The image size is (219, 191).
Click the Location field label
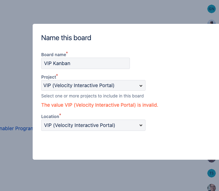tap(50, 117)
